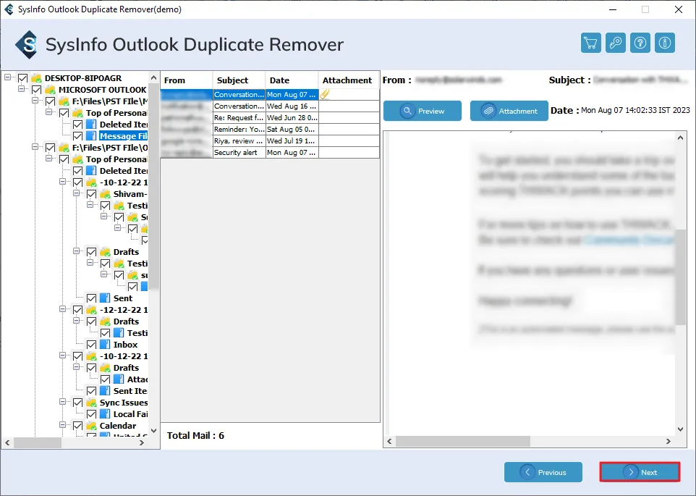Image resolution: width=696 pixels, height=496 pixels.
Task: Click the paperclip attachment icon in the first mail row
Action: [325, 94]
